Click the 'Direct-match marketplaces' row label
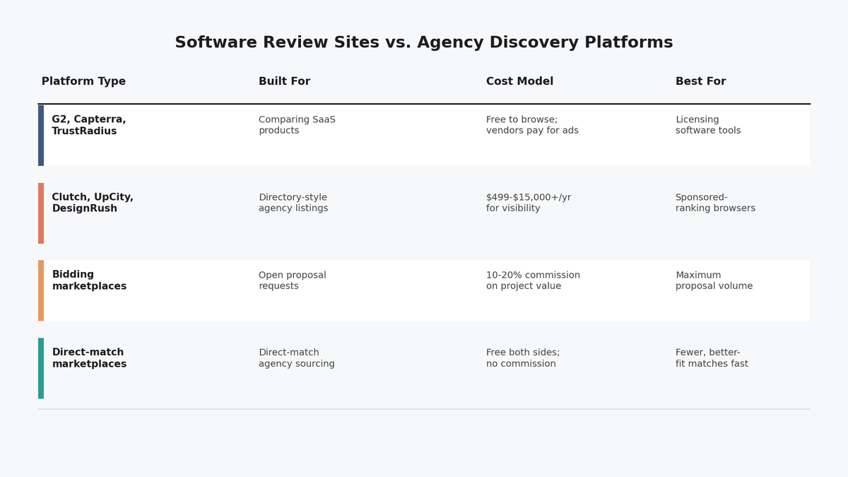The width and height of the screenshot is (848, 477). (x=89, y=358)
